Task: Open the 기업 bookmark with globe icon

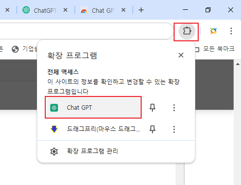Action: click(25, 49)
